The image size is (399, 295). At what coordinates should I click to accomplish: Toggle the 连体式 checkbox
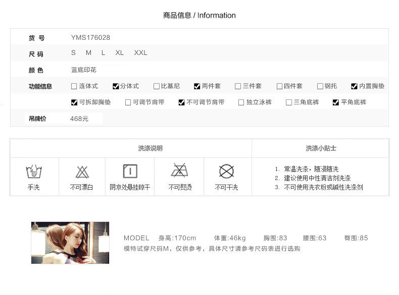pyautogui.click(x=74, y=86)
